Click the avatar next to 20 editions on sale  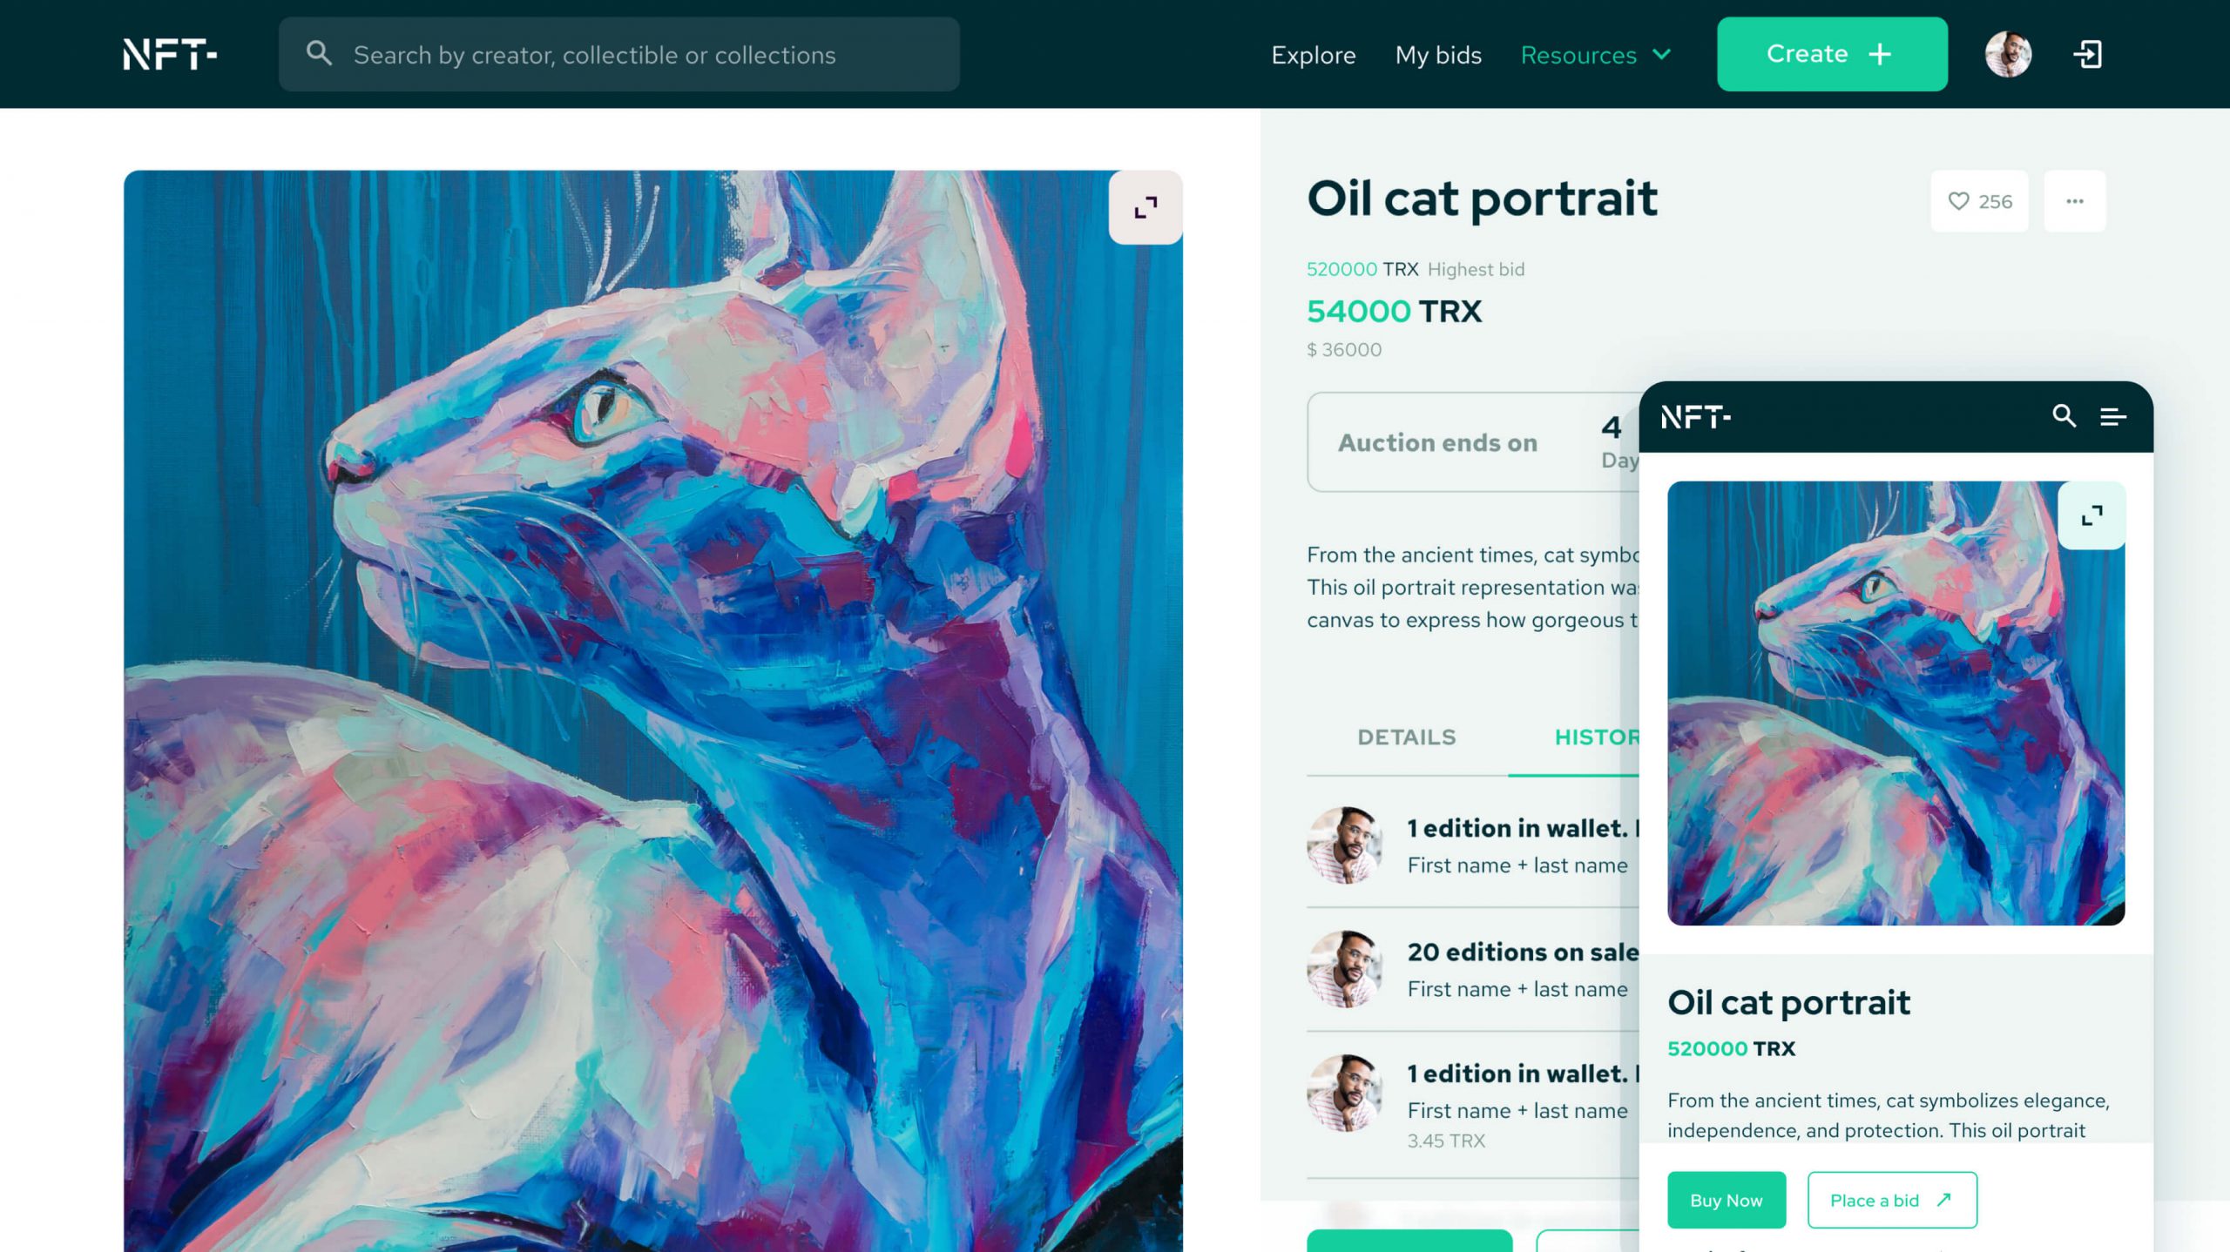pyautogui.click(x=1345, y=969)
